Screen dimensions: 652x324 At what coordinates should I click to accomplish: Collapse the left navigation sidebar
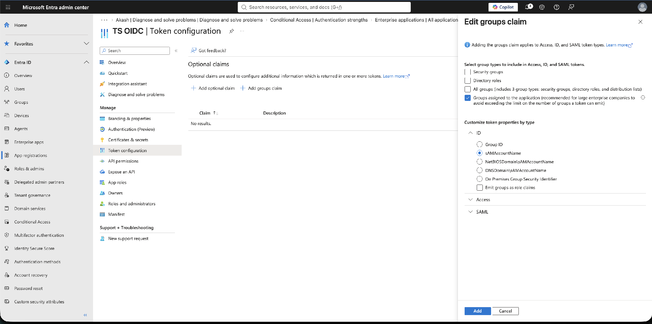point(85,315)
